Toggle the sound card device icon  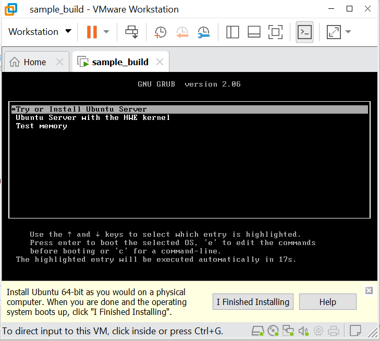pyautogui.click(x=303, y=331)
